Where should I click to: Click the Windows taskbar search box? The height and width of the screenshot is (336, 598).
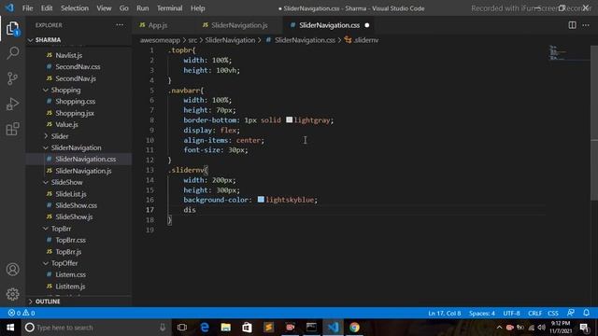click(95, 328)
